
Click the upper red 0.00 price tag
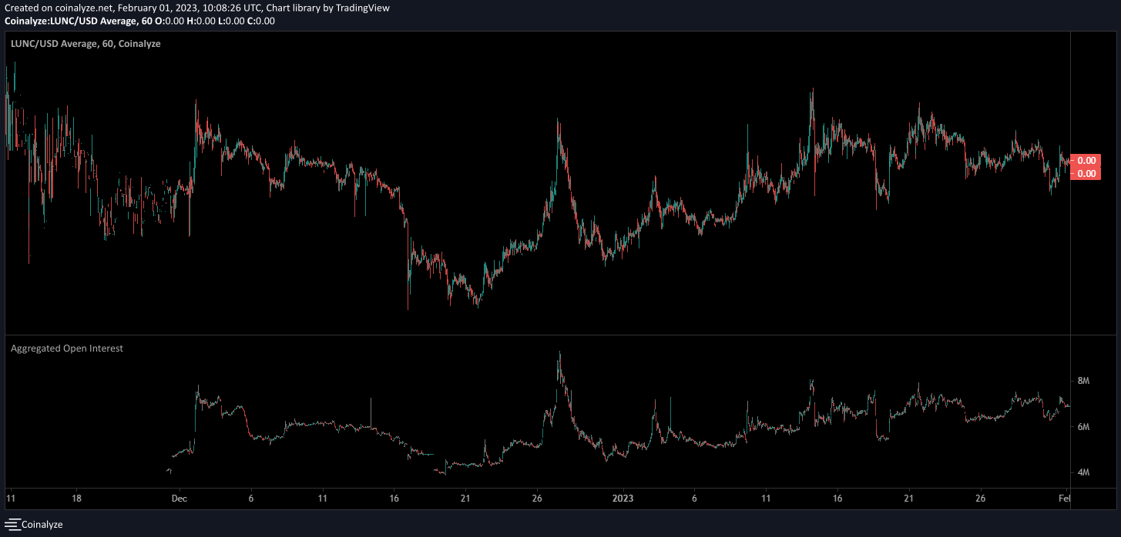[1086, 161]
